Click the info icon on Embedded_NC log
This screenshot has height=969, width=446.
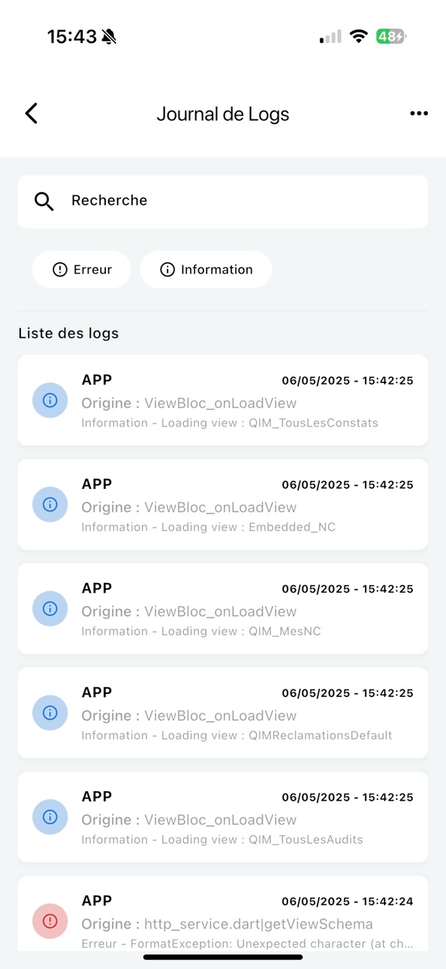pyautogui.click(x=50, y=505)
